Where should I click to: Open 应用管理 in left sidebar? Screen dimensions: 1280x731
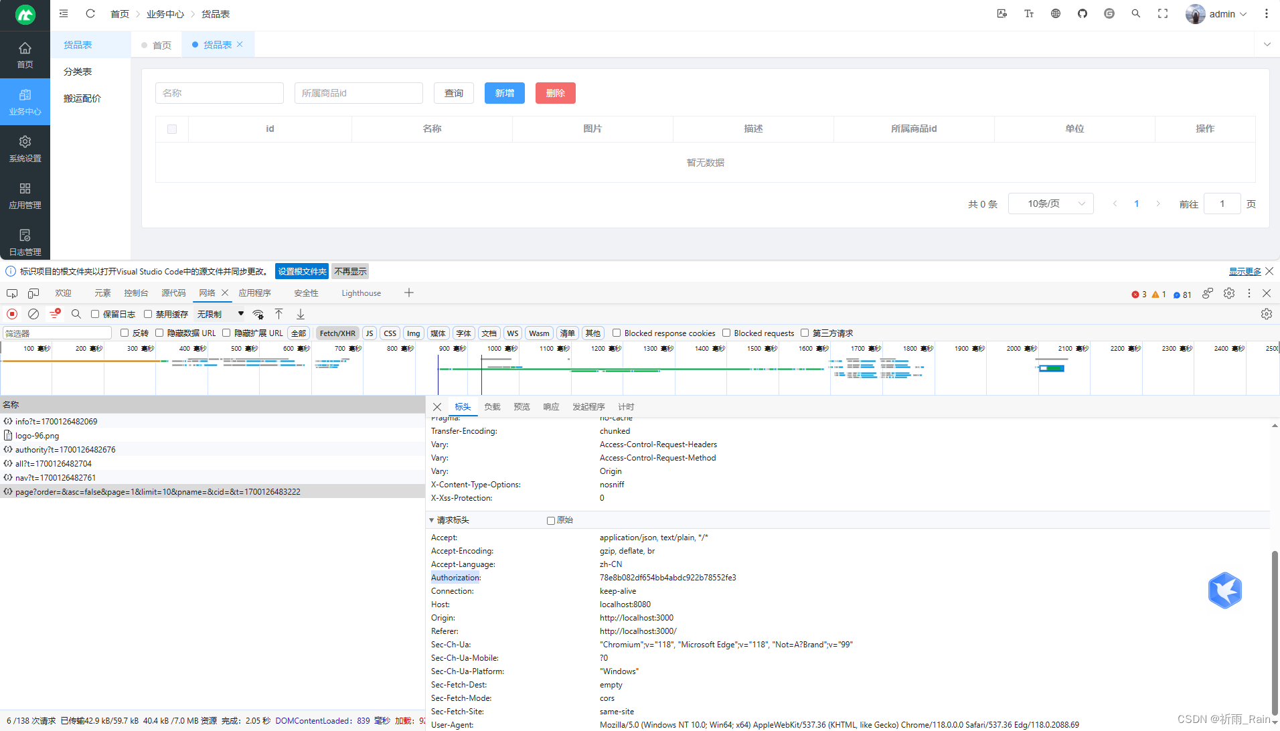click(x=25, y=195)
